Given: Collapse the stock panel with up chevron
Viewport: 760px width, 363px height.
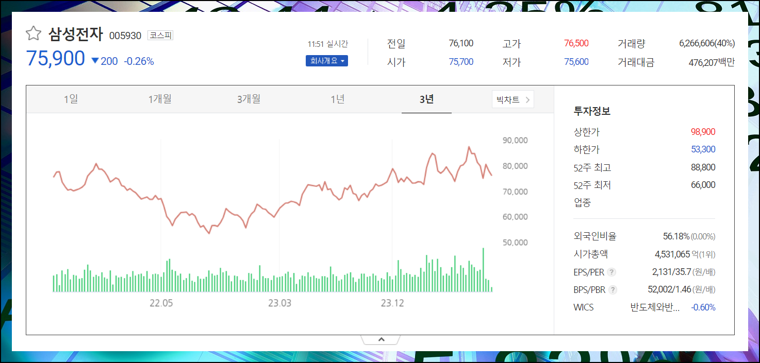Looking at the screenshot, I should click(381, 339).
